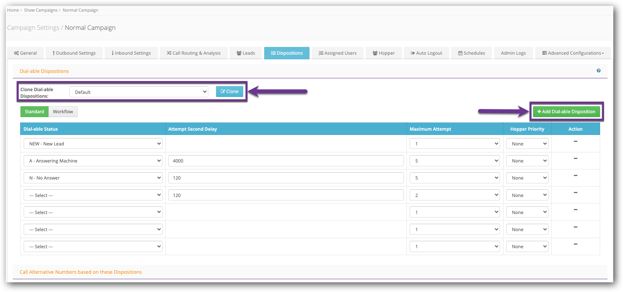Open the Schedules tab

coord(471,53)
